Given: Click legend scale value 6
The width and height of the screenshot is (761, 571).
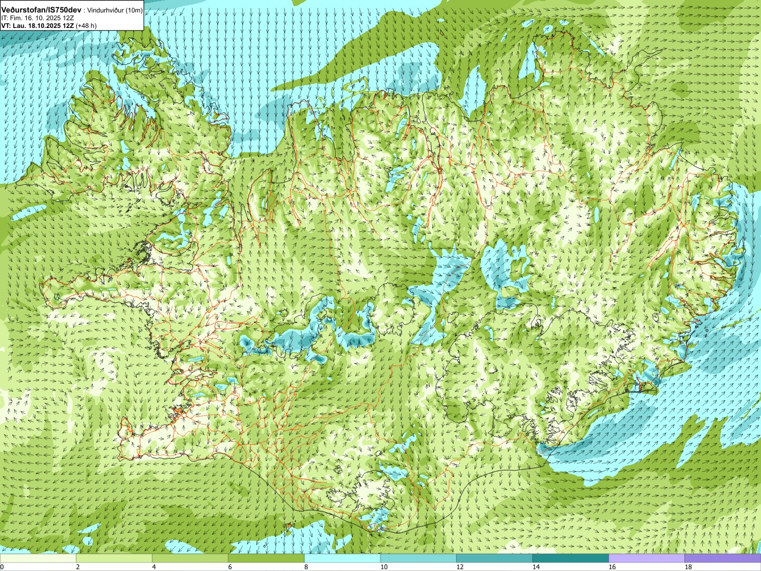Looking at the screenshot, I should pos(230,567).
